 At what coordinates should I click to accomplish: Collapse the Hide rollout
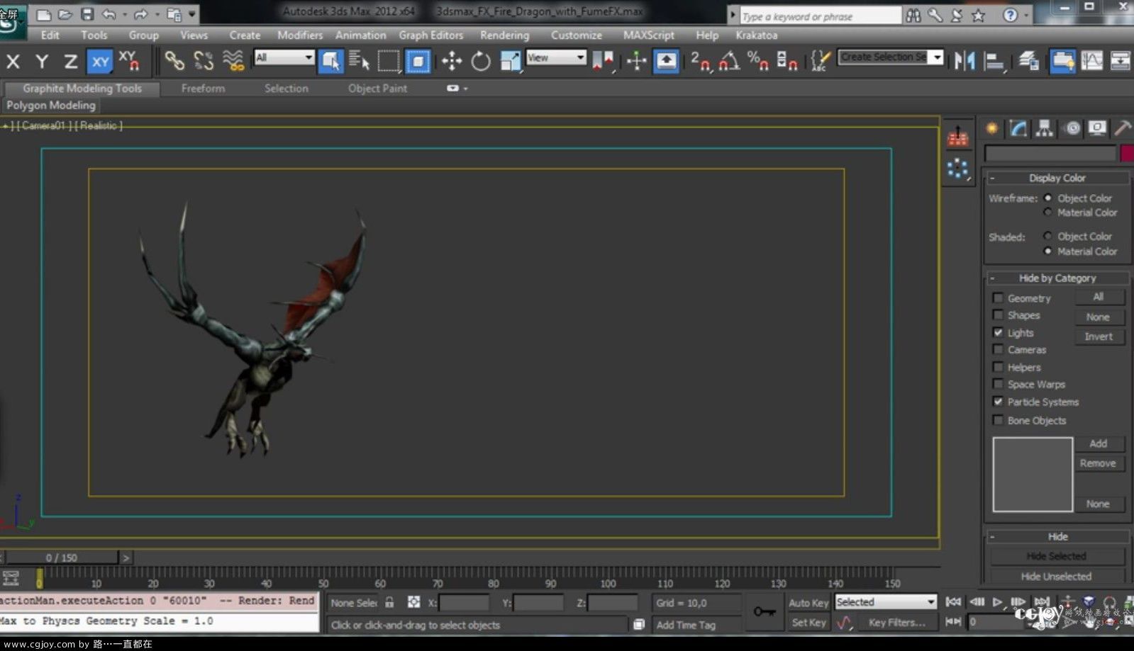pyautogui.click(x=1057, y=537)
